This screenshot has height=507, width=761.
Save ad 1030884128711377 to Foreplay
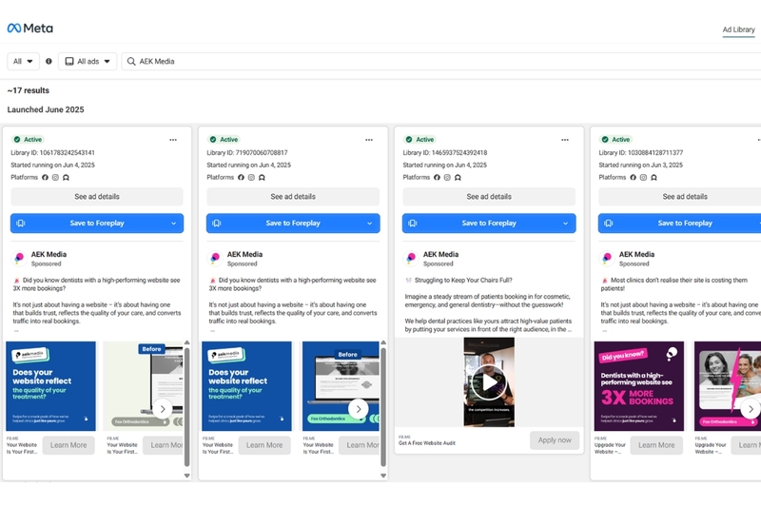click(x=680, y=224)
